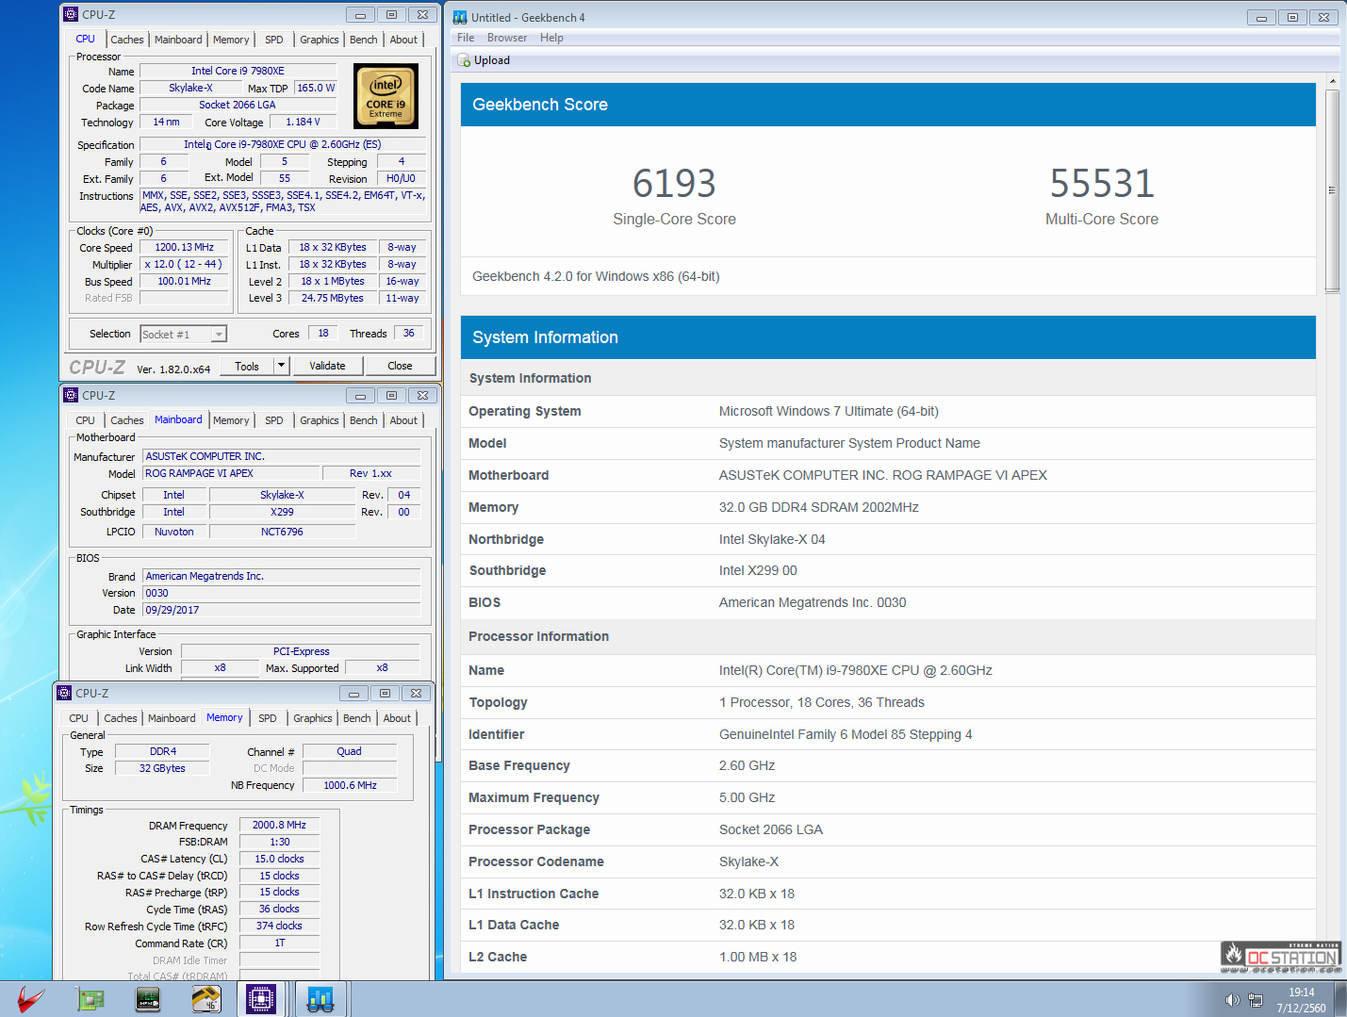The height and width of the screenshot is (1017, 1347).
Task: Open the green circuit board taskbar app
Action: tap(90, 999)
